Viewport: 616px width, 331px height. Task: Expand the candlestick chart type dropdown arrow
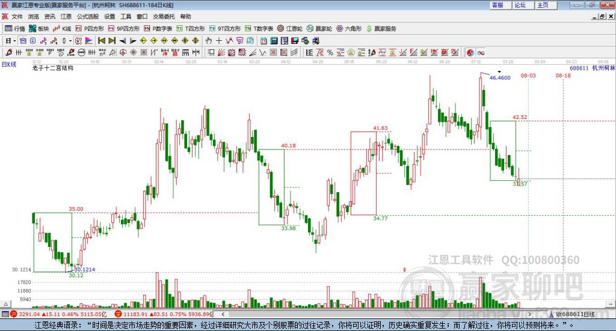click(x=70, y=41)
